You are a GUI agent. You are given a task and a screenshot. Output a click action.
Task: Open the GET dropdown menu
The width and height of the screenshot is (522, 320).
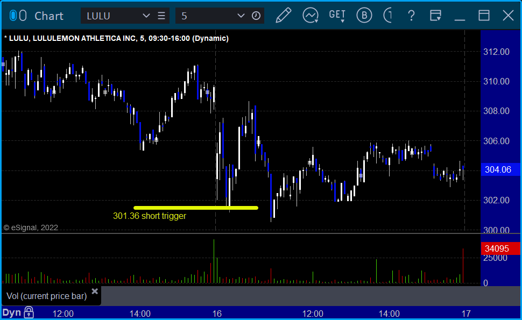[337, 15]
